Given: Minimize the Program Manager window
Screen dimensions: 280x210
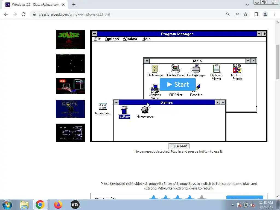Looking at the screenshot, I should click(x=259, y=34).
